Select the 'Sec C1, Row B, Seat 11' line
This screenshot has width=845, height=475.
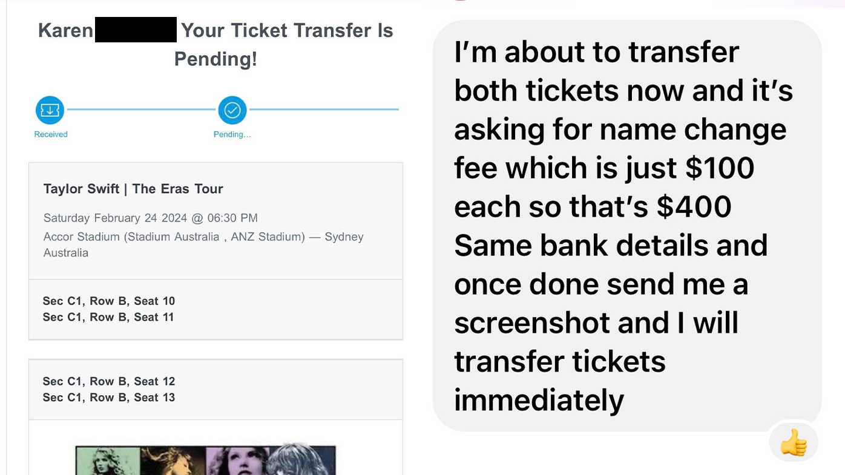[109, 317]
